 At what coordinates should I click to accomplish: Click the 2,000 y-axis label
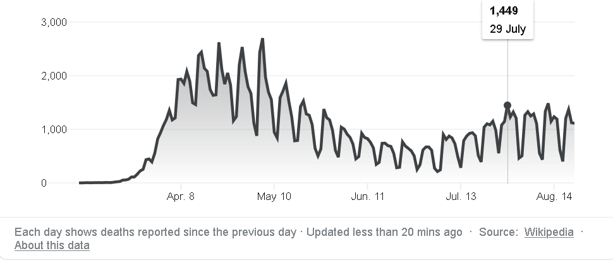pyautogui.click(x=54, y=76)
